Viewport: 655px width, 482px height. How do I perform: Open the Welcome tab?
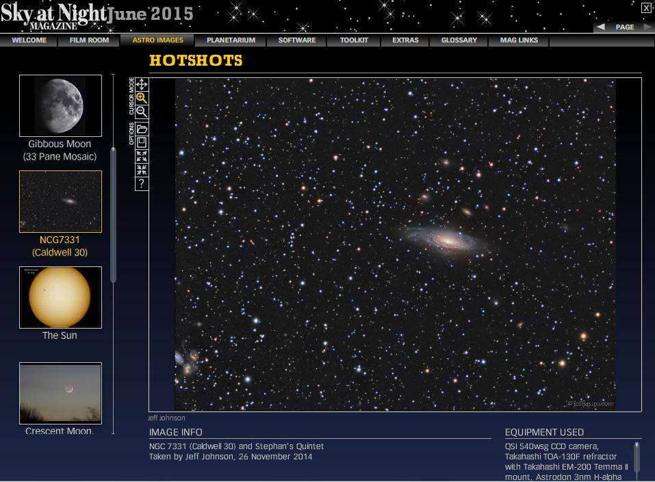[29, 40]
